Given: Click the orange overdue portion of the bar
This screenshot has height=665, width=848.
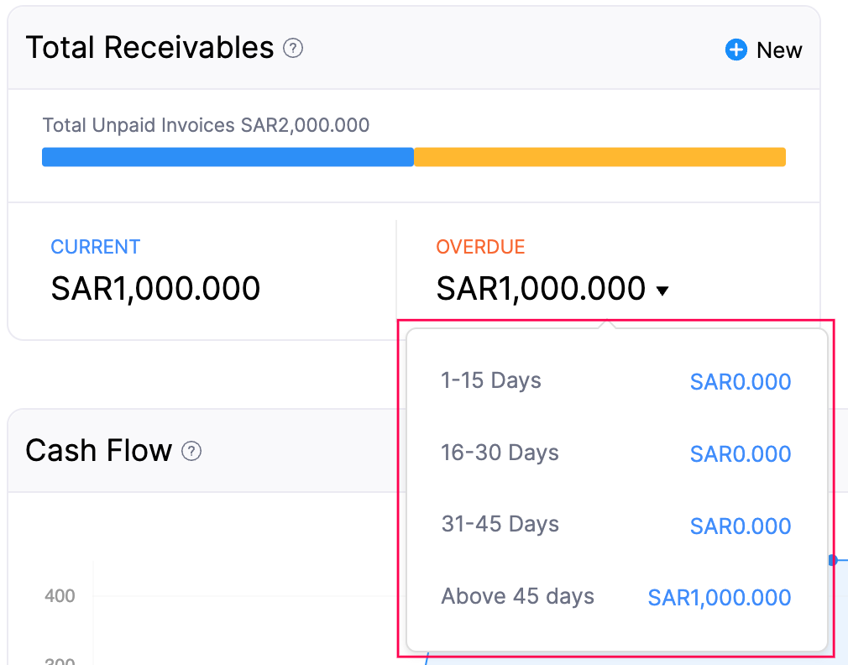Looking at the screenshot, I should pos(600,156).
